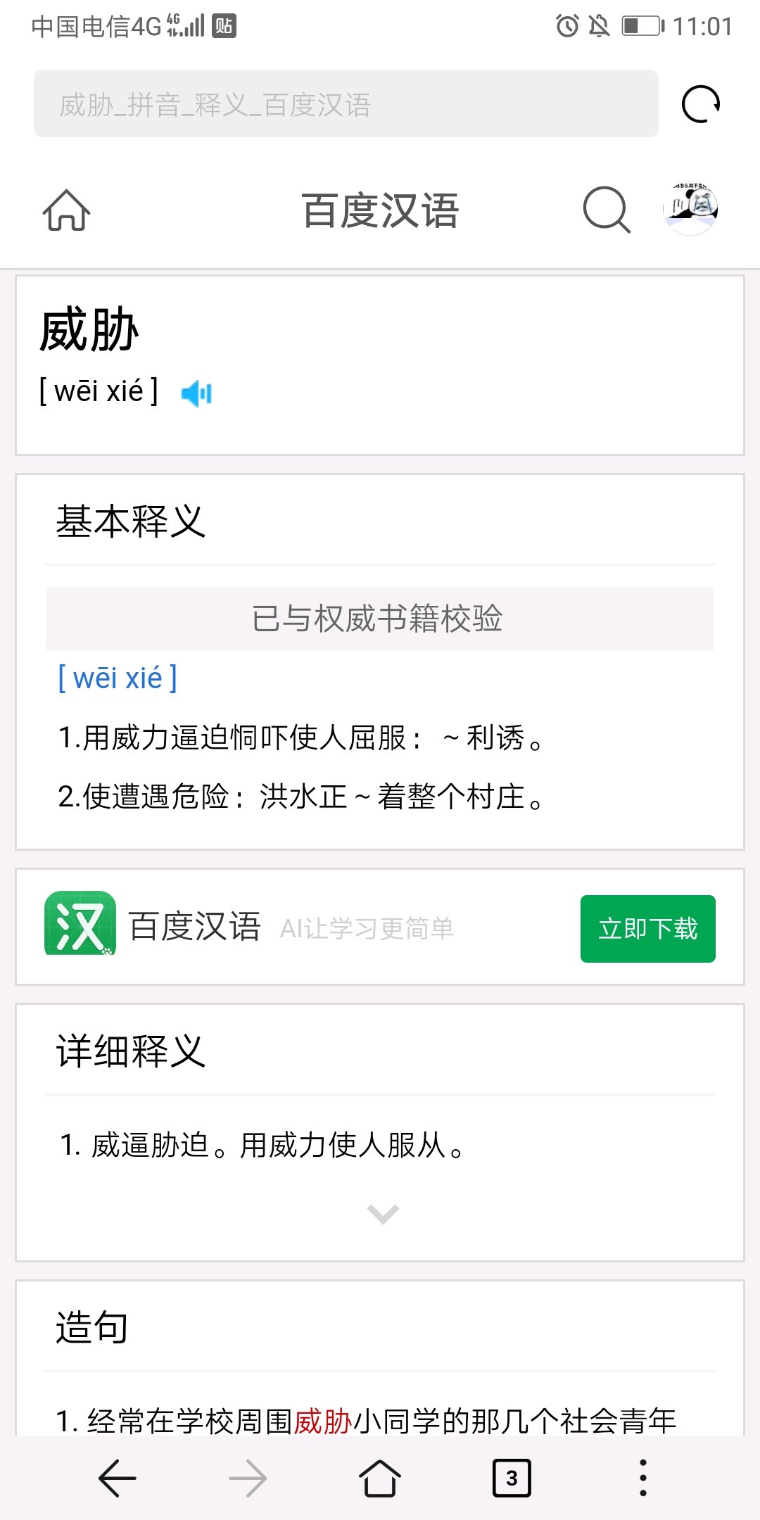760x1520 pixels.
Task: Tap the 已与权威书籍校验 banner
Action: pos(380,618)
